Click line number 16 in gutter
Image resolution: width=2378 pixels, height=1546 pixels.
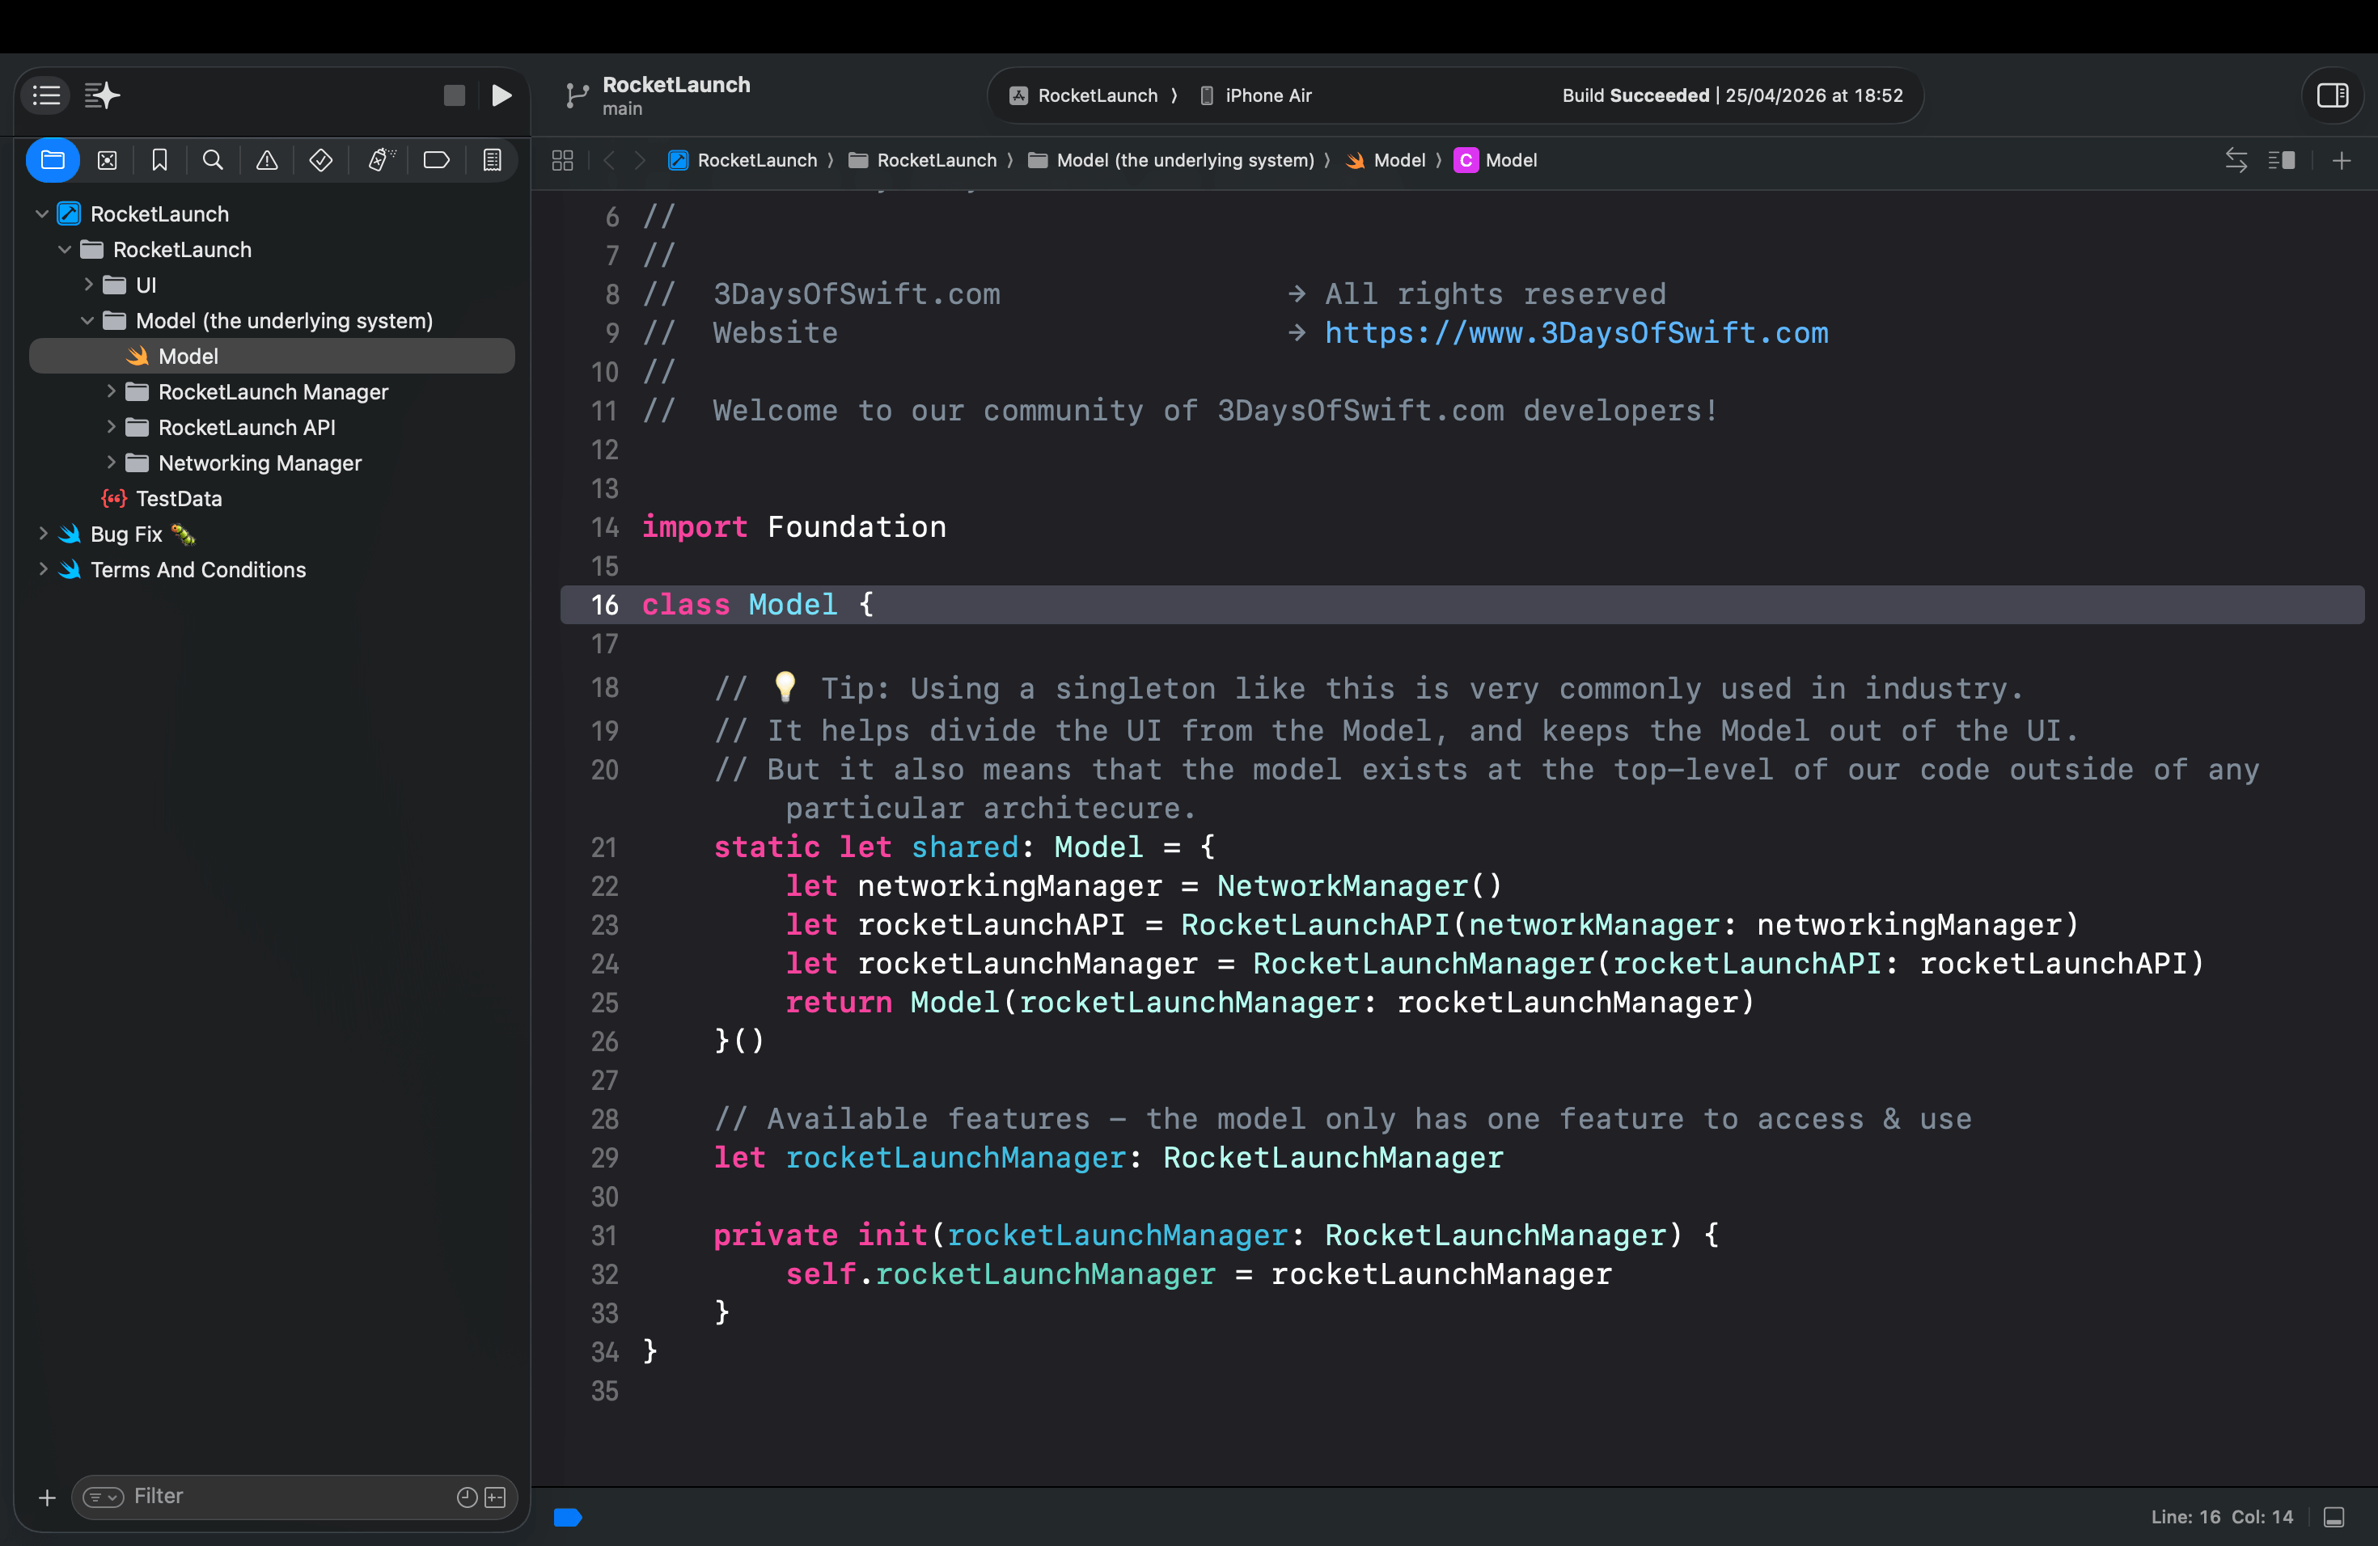pos(604,604)
